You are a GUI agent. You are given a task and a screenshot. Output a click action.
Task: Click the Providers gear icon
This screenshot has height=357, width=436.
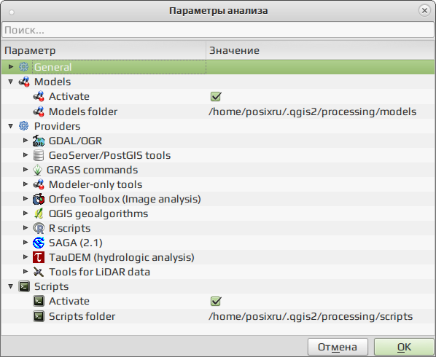coord(23,126)
